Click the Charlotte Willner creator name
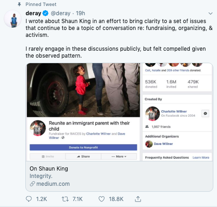The width and height of the screenshot is (217, 207). [x=174, y=112]
